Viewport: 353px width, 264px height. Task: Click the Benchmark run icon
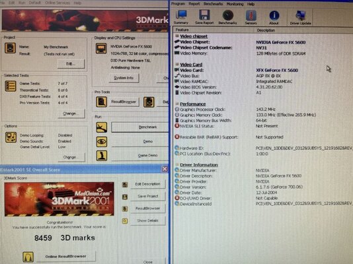click(x=102, y=127)
